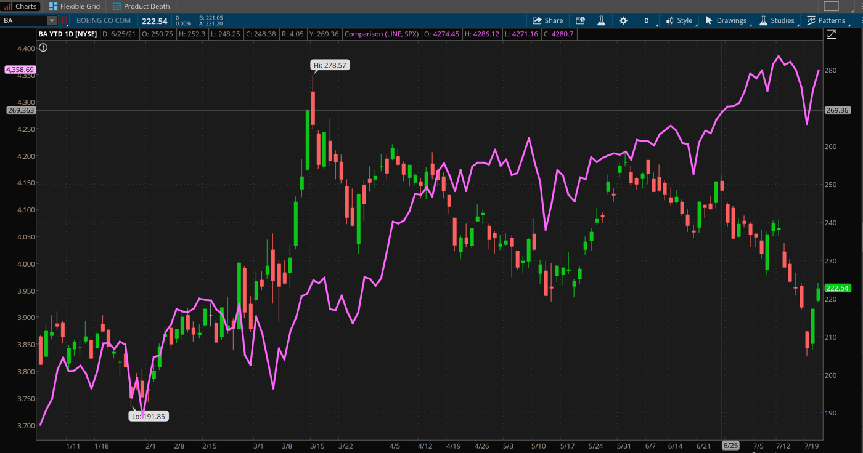Screen dimensions: 863x453
Task: Open the Drawings menu
Action: click(726, 20)
